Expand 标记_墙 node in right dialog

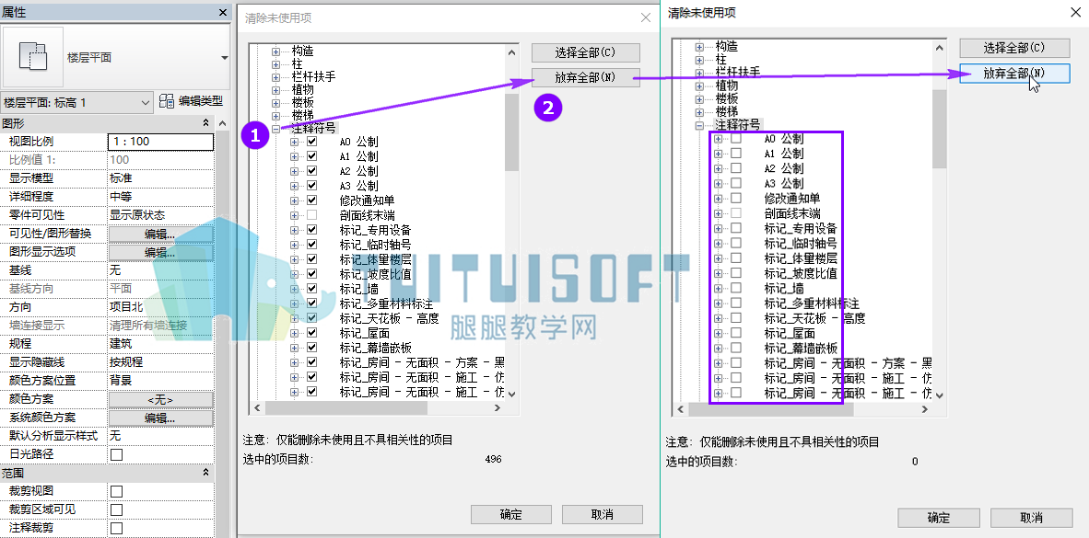click(x=718, y=289)
